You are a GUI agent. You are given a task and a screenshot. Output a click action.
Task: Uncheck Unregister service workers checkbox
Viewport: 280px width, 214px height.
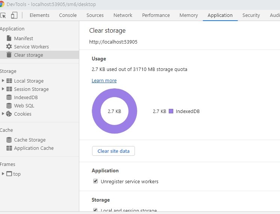pos(95,181)
